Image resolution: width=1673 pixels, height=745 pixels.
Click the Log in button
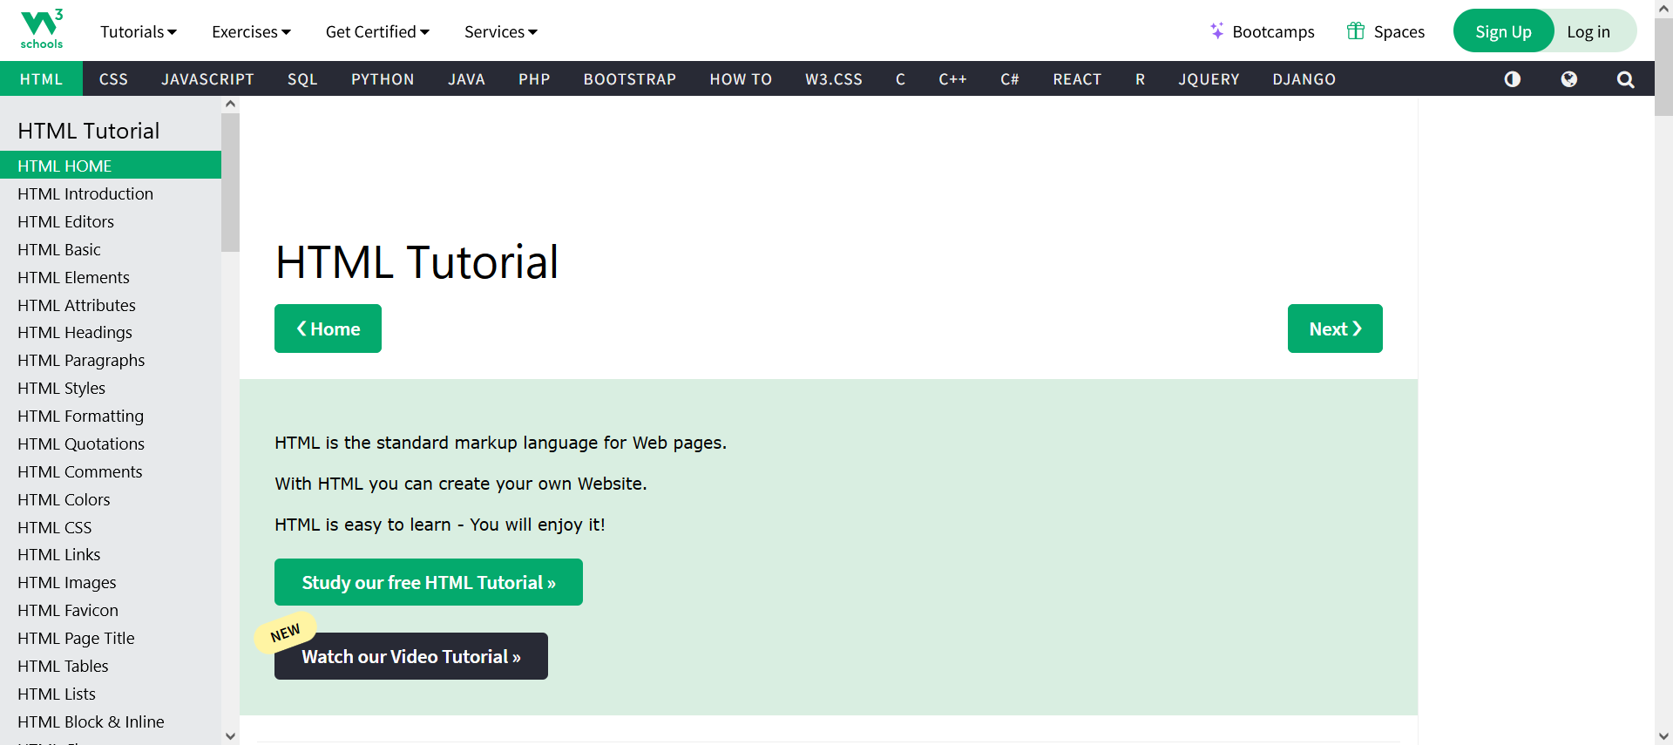(1588, 31)
